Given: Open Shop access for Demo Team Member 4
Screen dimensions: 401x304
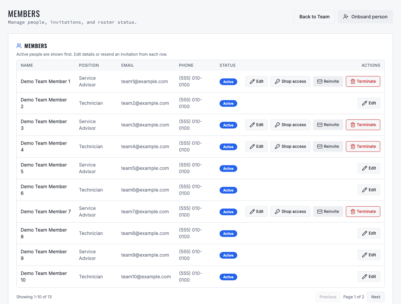Looking at the screenshot, I should (x=290, y=146).
